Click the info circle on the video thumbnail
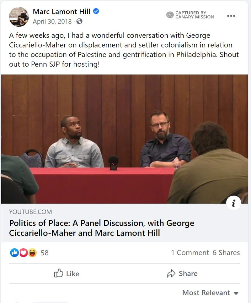 233,203
